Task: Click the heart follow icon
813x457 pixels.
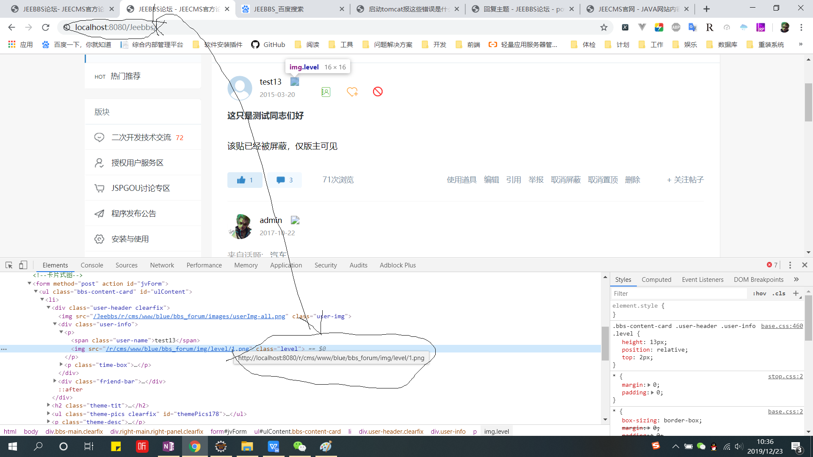Action: tap(352, 92)
